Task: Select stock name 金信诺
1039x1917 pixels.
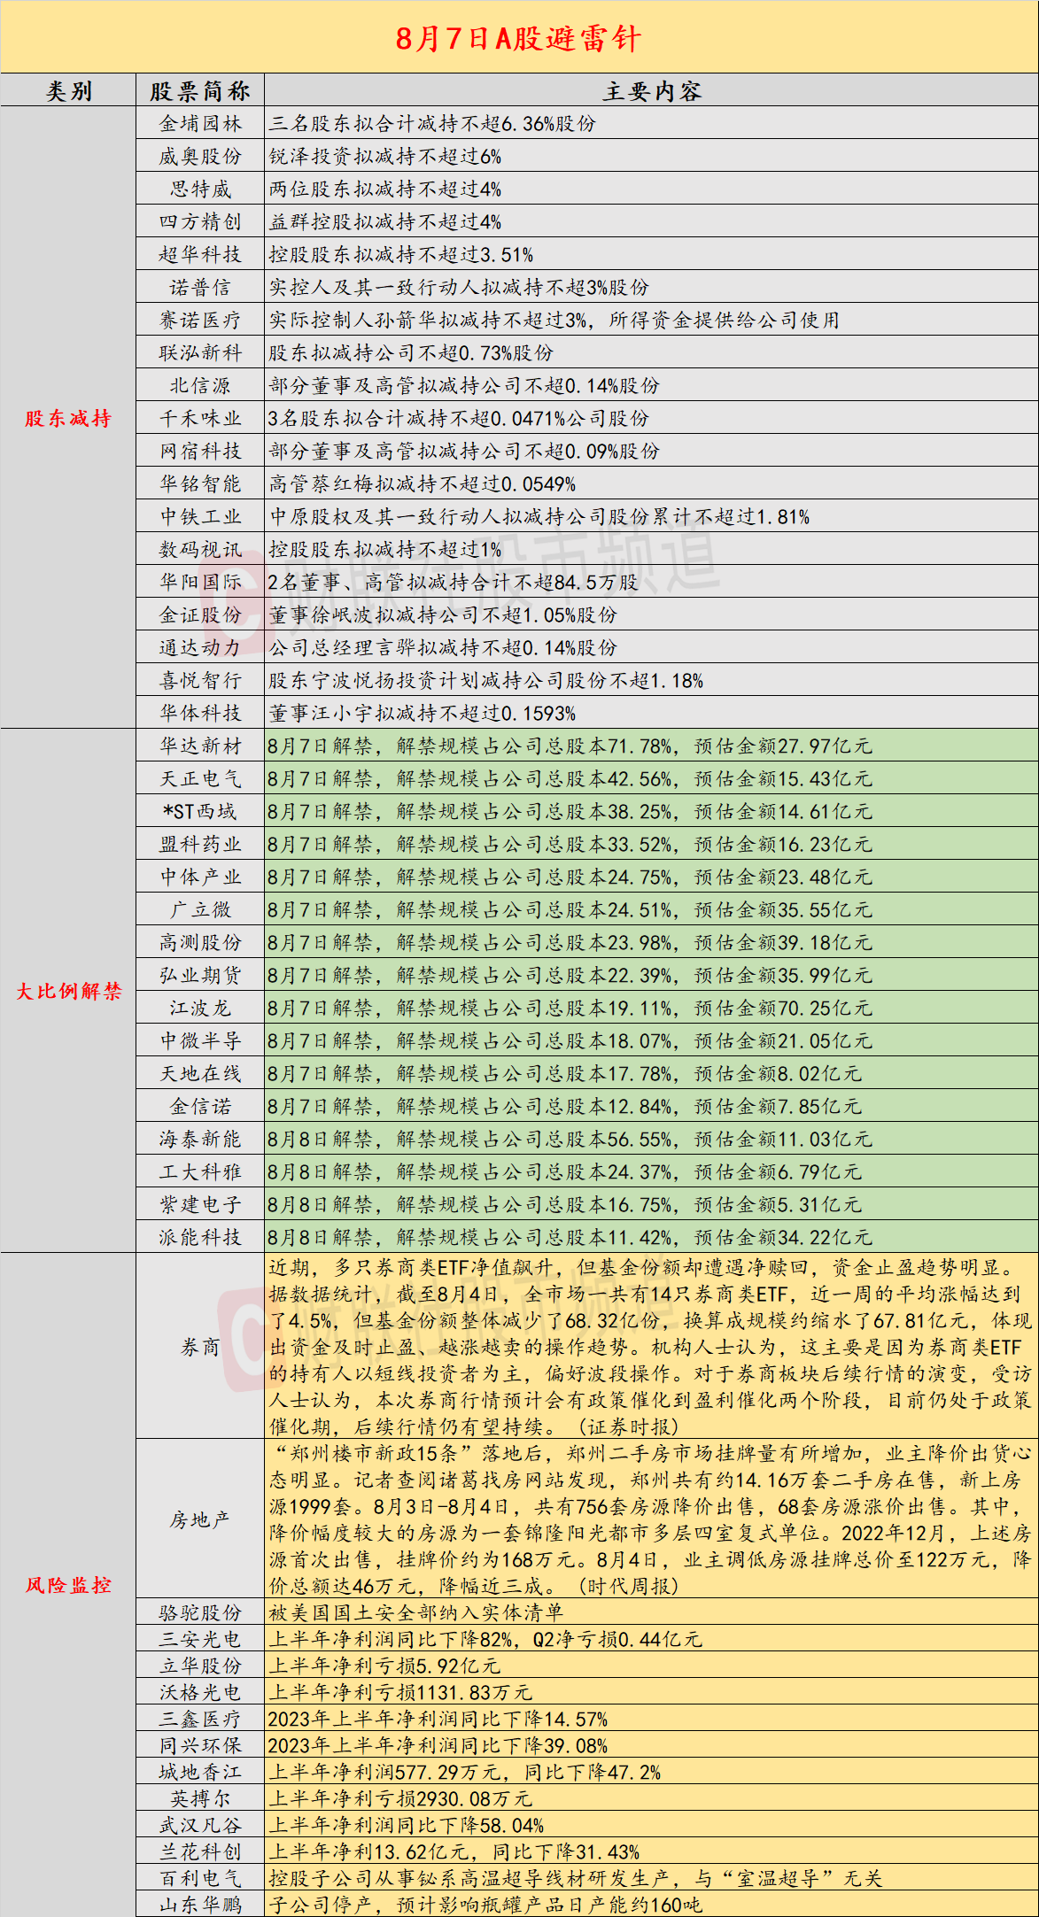Action: [200, 1106]
